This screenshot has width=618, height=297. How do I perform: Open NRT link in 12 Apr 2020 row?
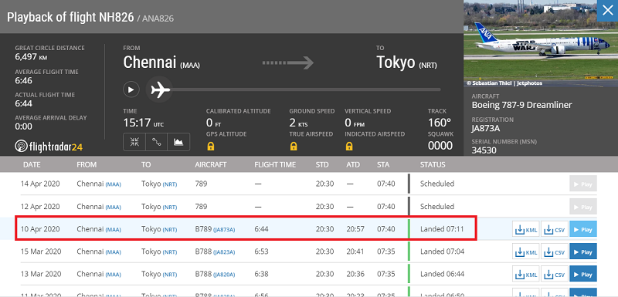pyautogui.click(x=170, y=208)
